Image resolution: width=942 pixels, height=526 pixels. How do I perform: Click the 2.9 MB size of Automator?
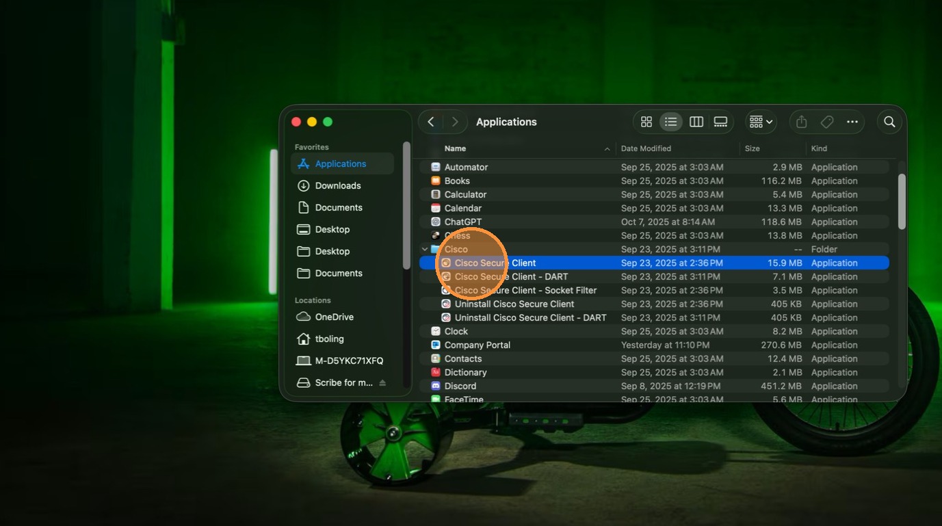tap(787, 167)
